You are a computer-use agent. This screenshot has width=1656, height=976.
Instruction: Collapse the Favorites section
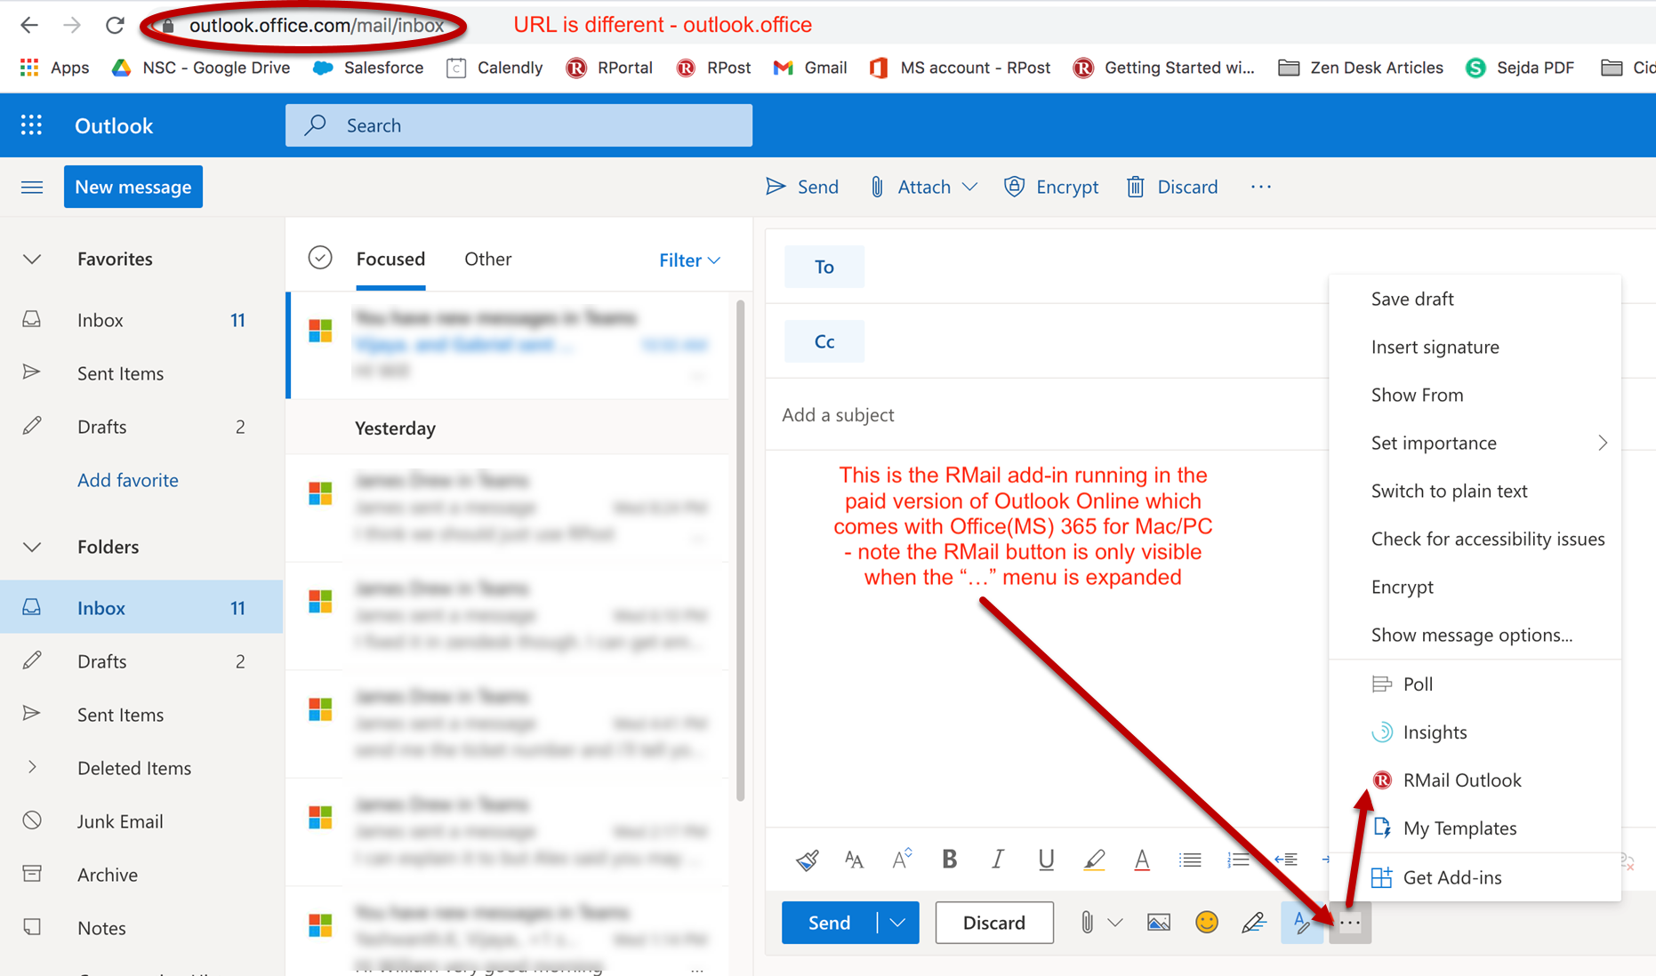pyautogui.click(x=32, y=259)
